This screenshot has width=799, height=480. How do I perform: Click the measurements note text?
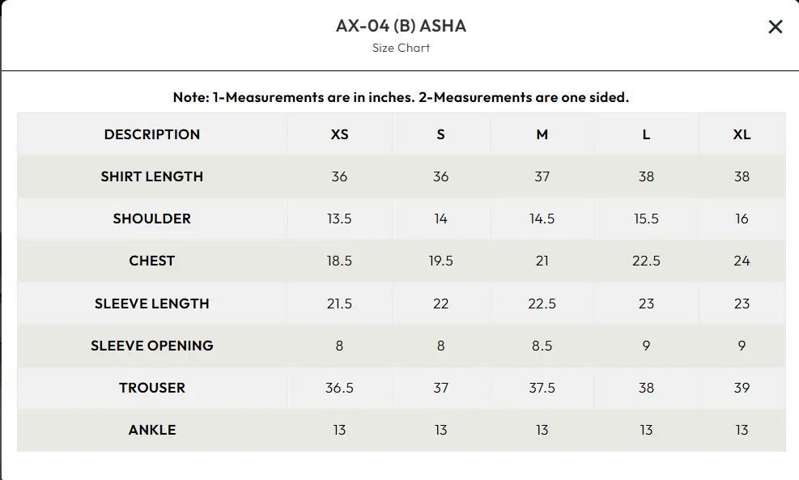point(399,96)
